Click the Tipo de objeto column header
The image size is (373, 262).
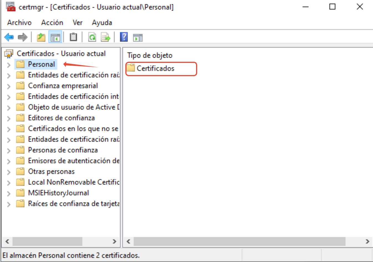150,55
